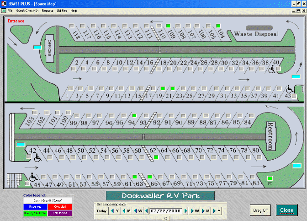Select green status box of space 82

pos(270,178)
